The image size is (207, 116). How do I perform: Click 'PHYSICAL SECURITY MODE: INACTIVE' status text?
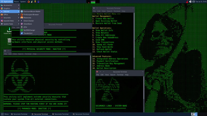44,49
